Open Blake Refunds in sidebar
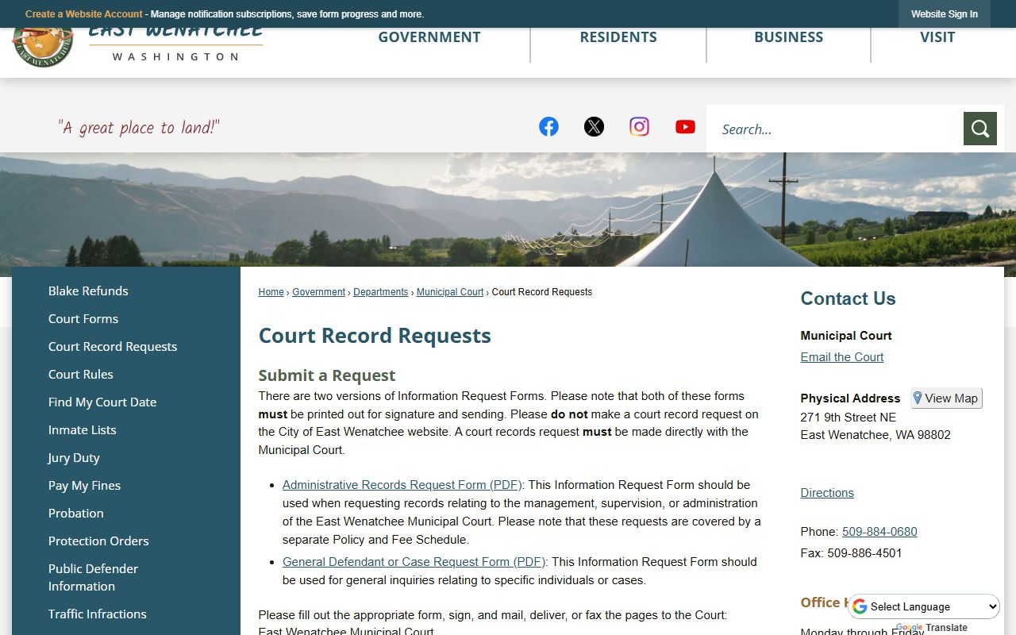This screenshot has width=1016, height=635. [88, 291]
